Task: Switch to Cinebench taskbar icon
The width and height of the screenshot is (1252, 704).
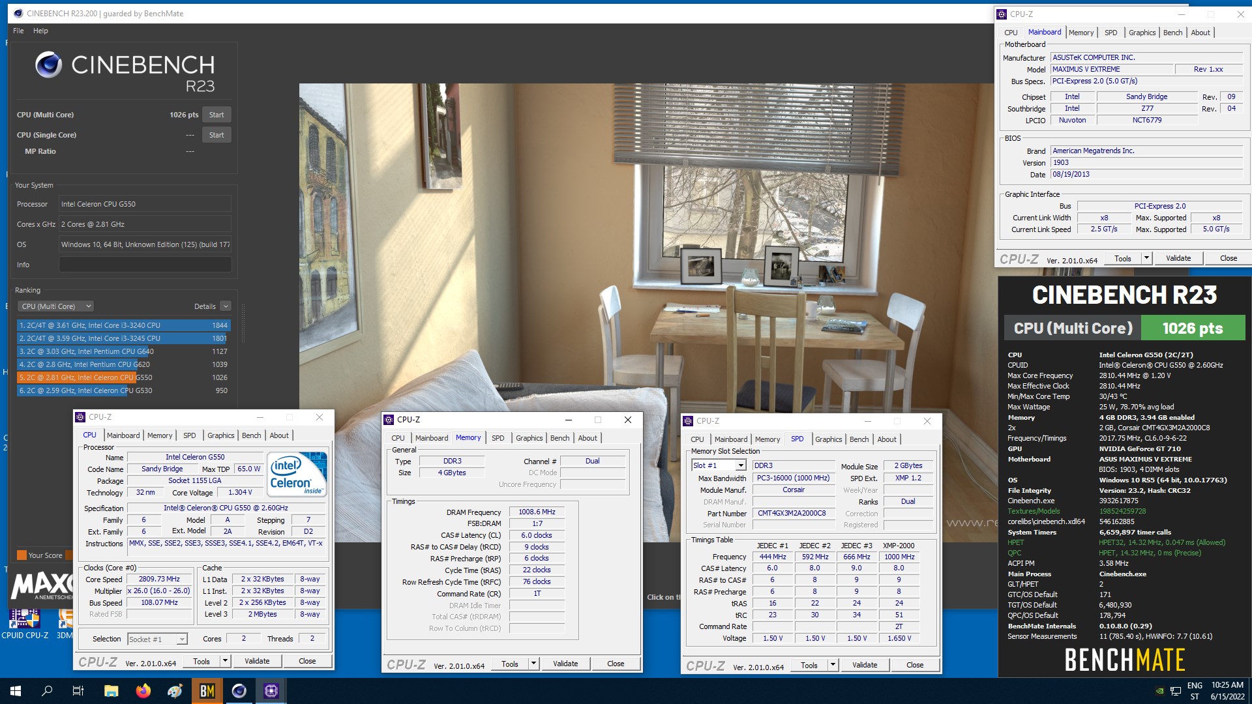Action: [x=239, y=691]
